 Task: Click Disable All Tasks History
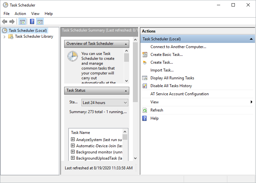[x=171, y=86]
